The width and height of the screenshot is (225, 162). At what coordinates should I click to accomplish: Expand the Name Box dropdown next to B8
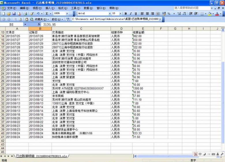pyautogui.click(x=25, y=24)
